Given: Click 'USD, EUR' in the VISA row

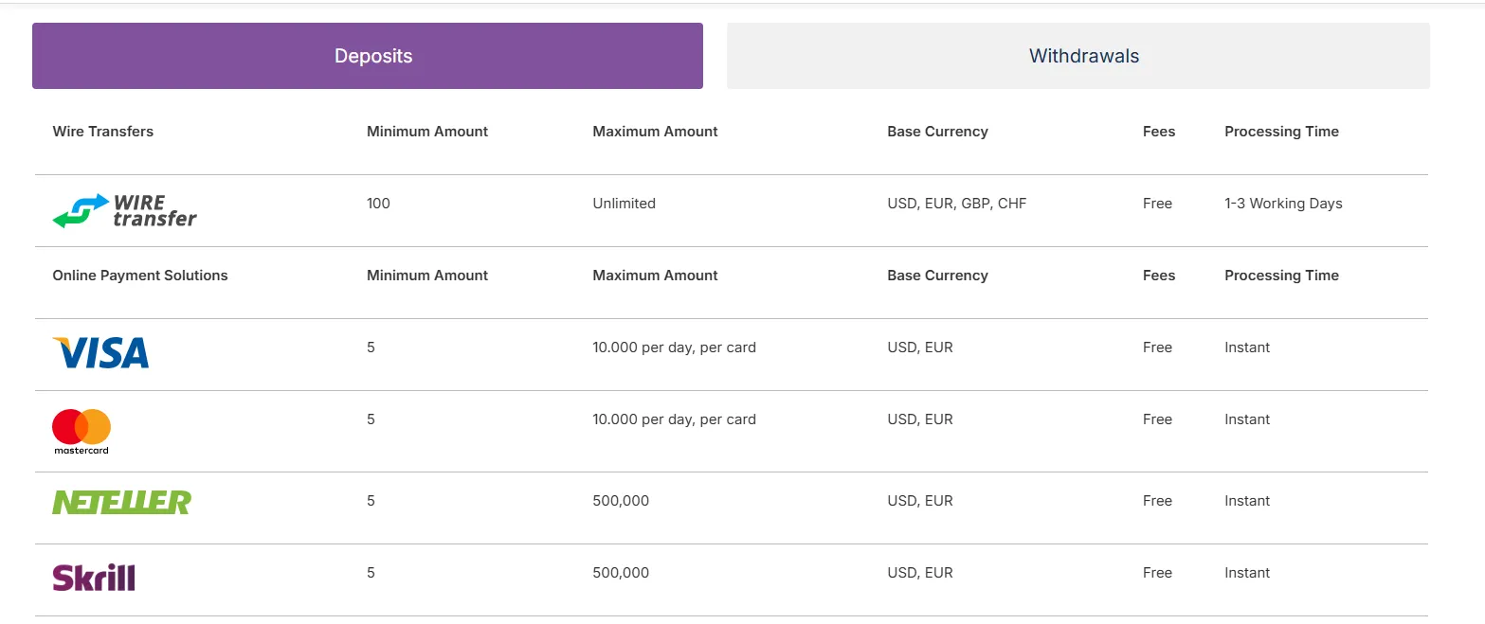Looking at the screenshot, I should [x=920, y=348].
